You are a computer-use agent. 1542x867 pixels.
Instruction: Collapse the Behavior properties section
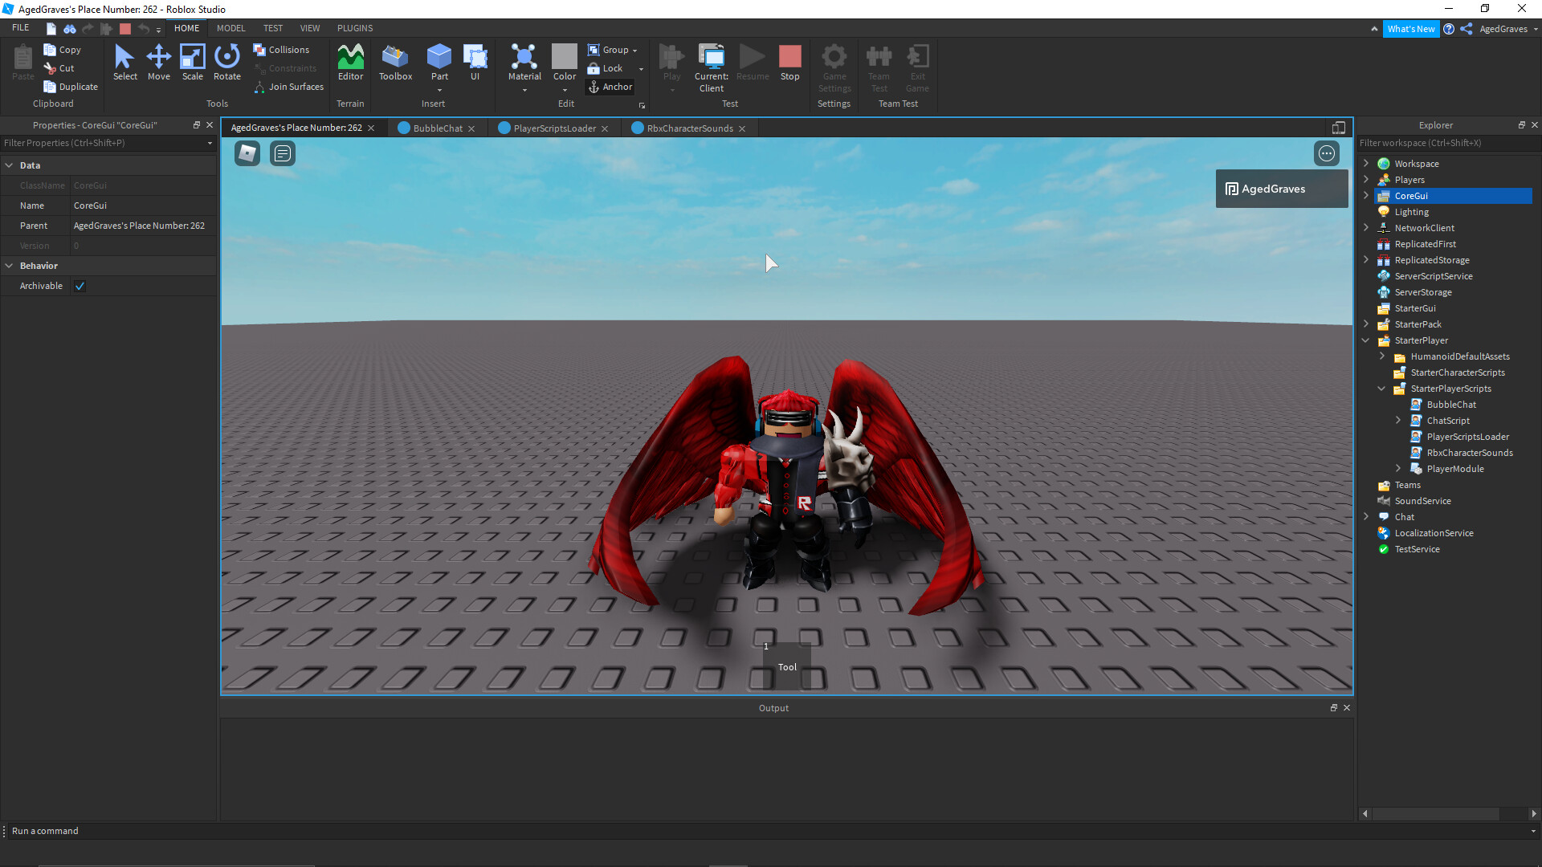point(9,266)
